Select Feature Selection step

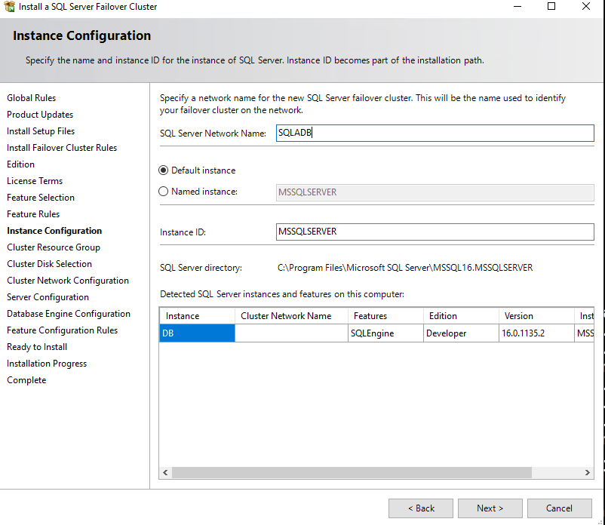[41, 198]
